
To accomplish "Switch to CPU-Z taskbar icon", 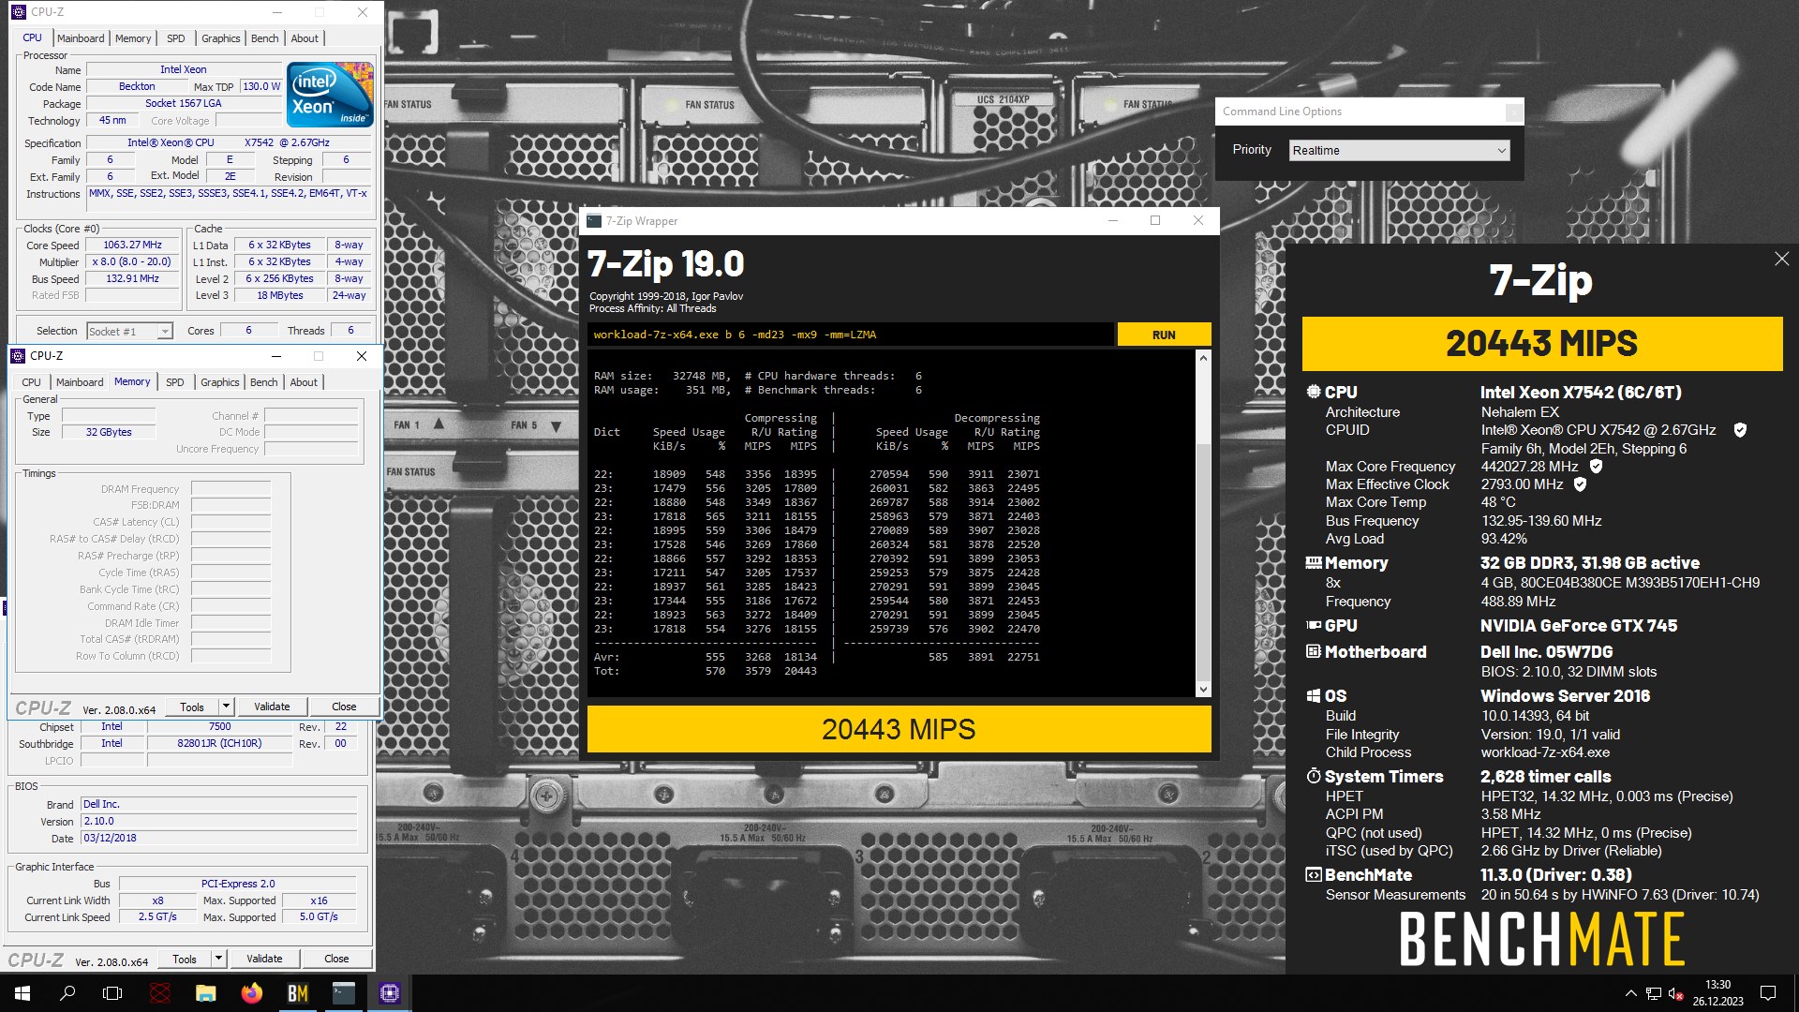I will tap(390, 993).
